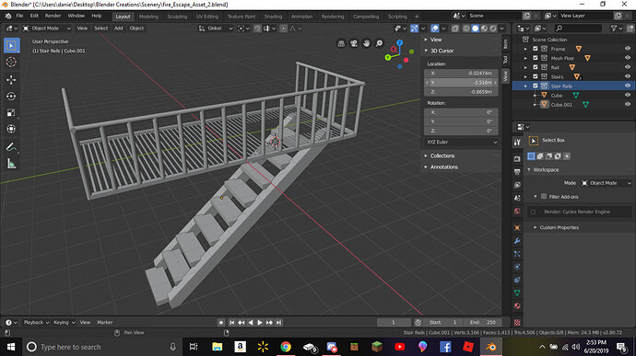Expand the Custom Properties section
Image resolution: width=636 pixels, height=356 pixels.
tap(559, 227)
